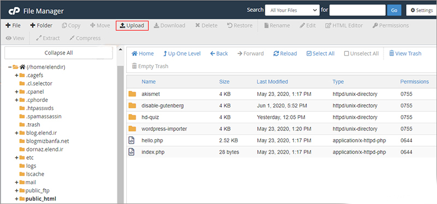437x204 pixels.
Task: Create a new folder with + Folder
Action: [x=42, y=26]
